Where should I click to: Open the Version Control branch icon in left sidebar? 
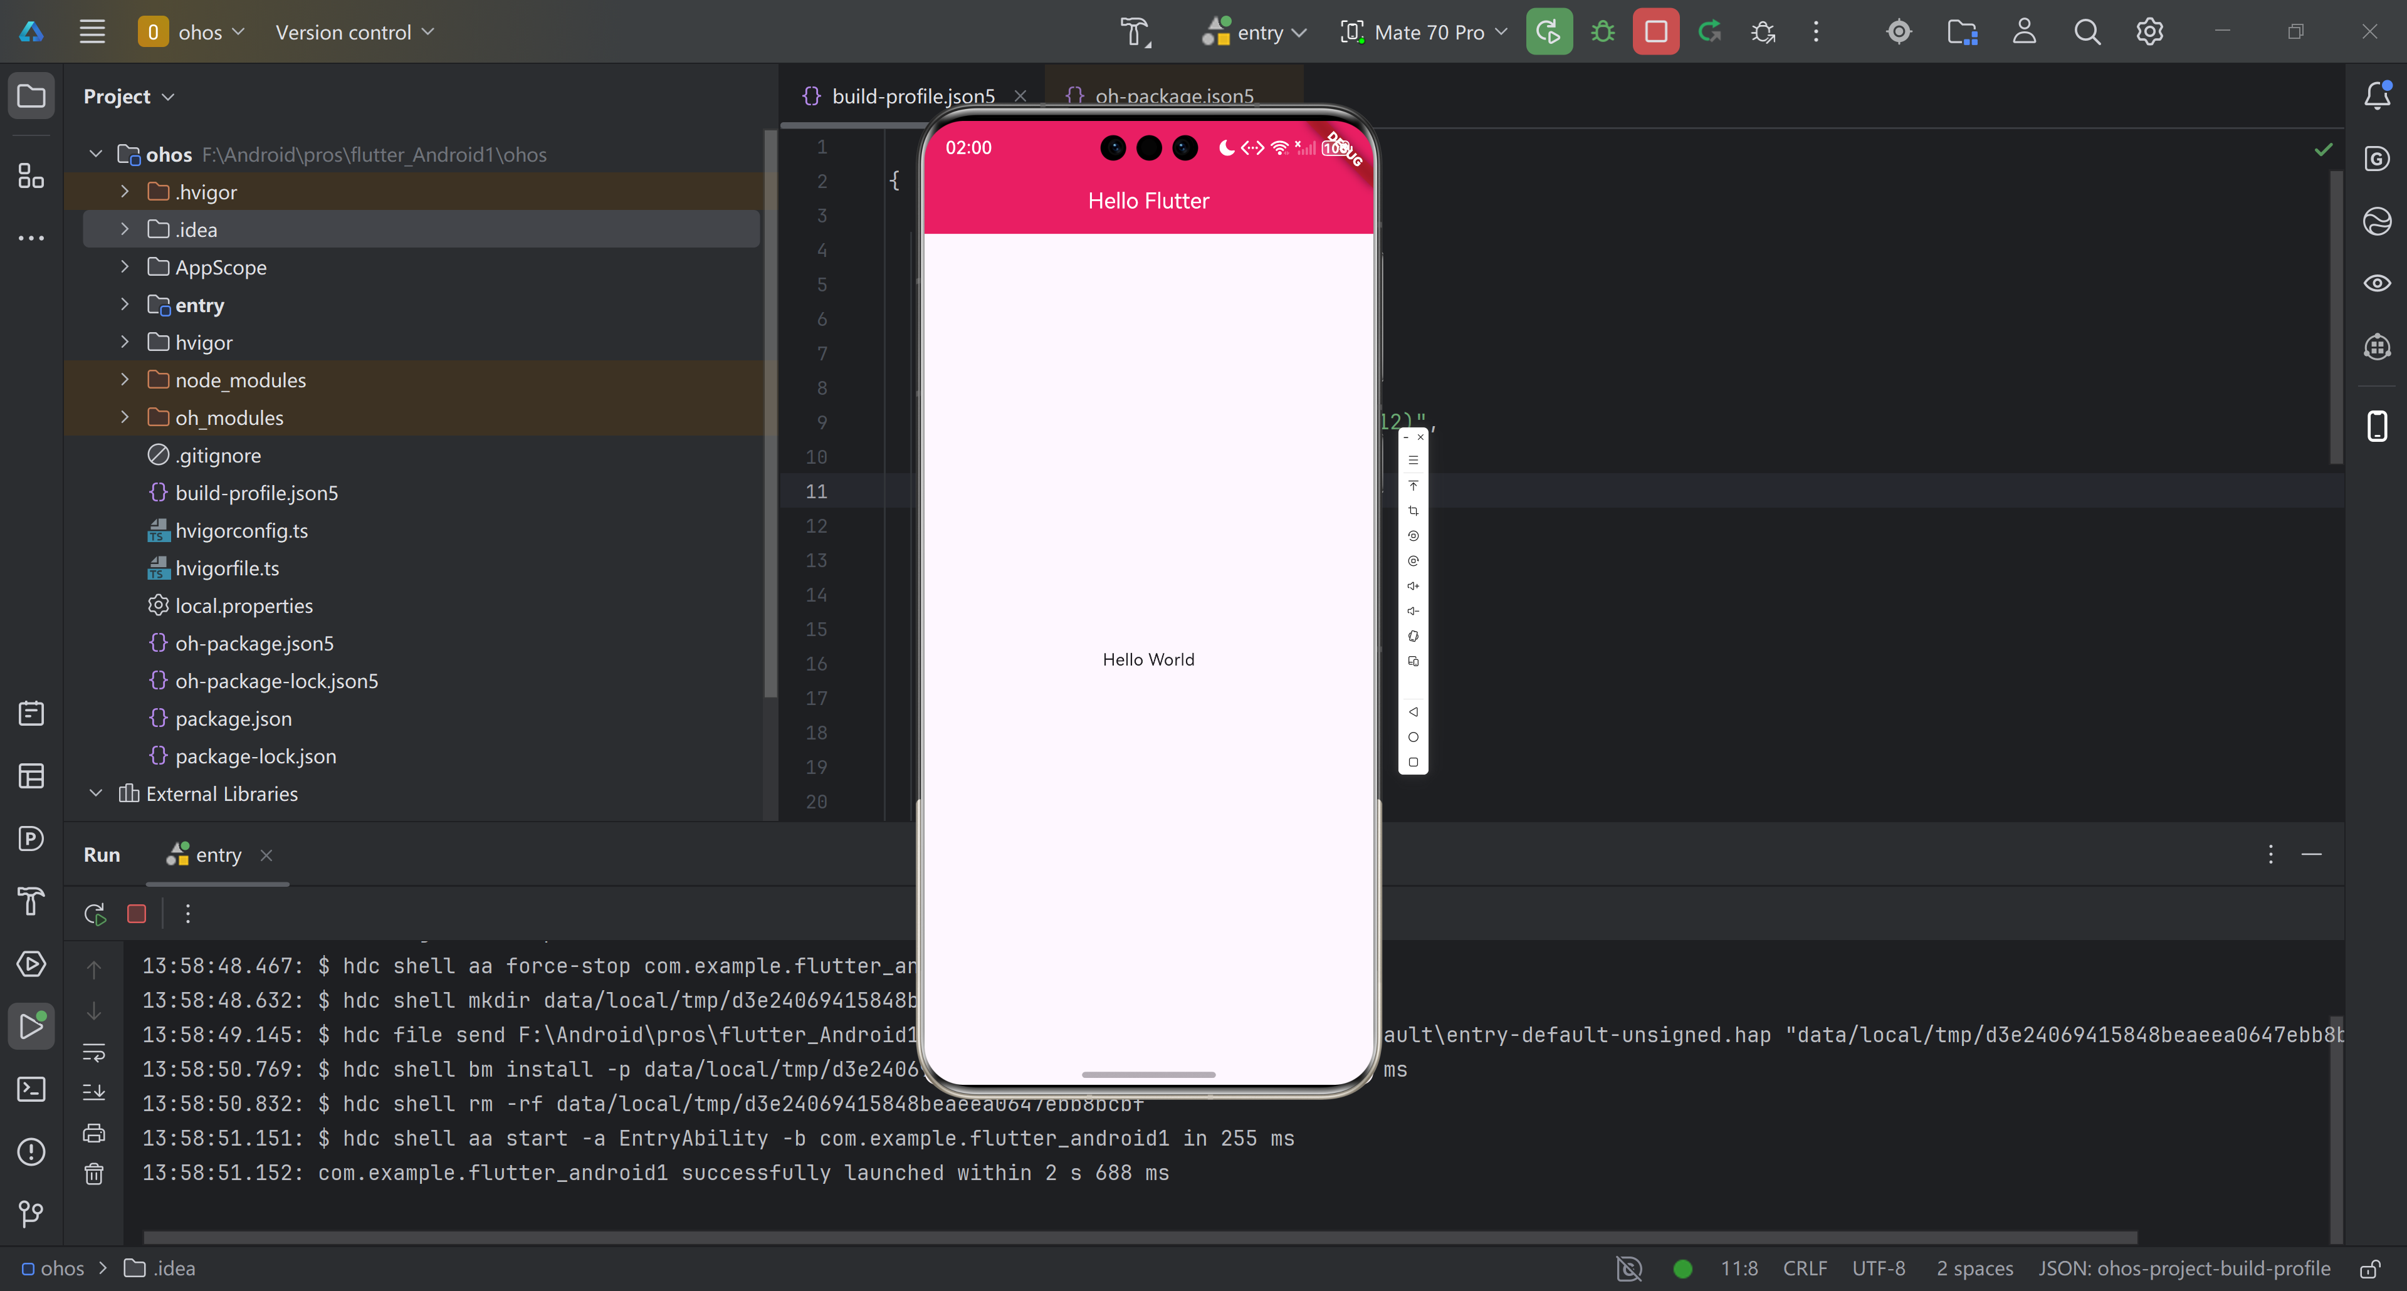31,1213
